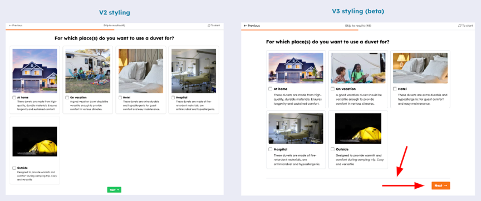Viewport: 481px width, 201px height.
Task: Click the V3 styling (beta) heading
Action: 358,11
